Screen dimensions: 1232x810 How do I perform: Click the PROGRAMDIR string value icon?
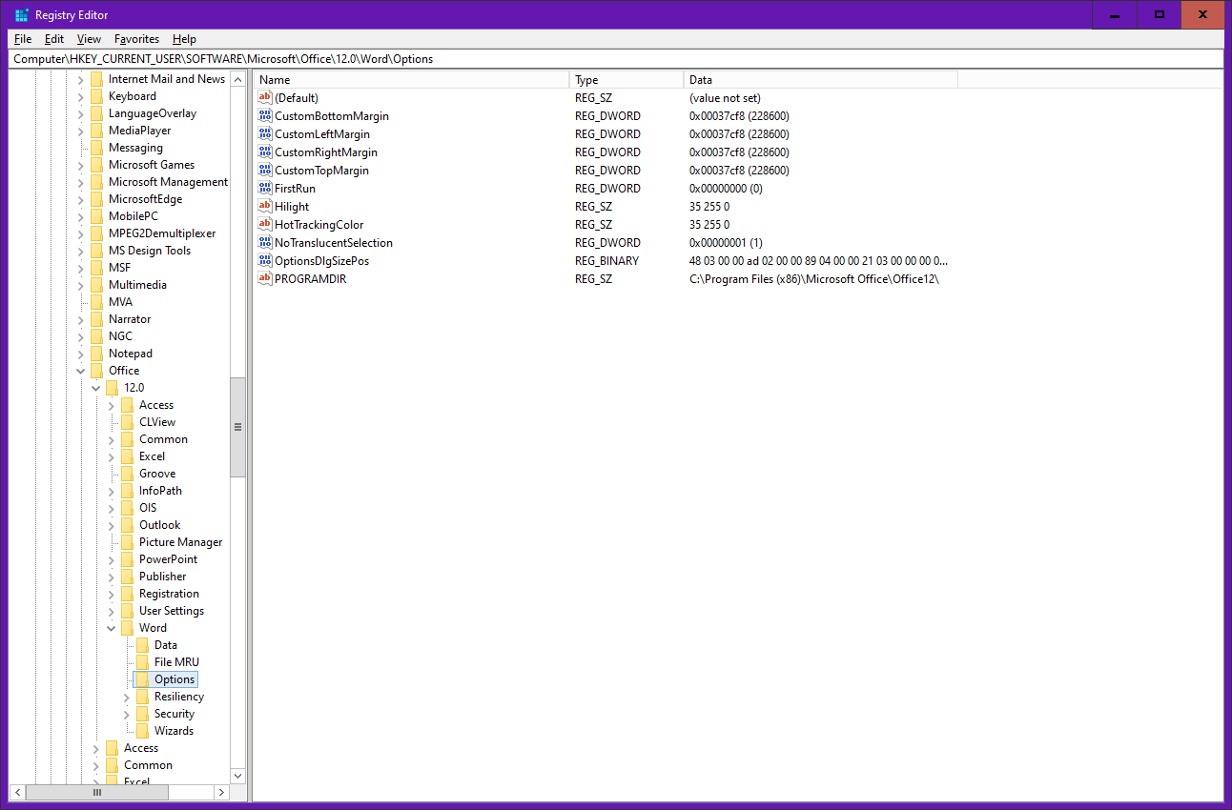pos(265,279)
